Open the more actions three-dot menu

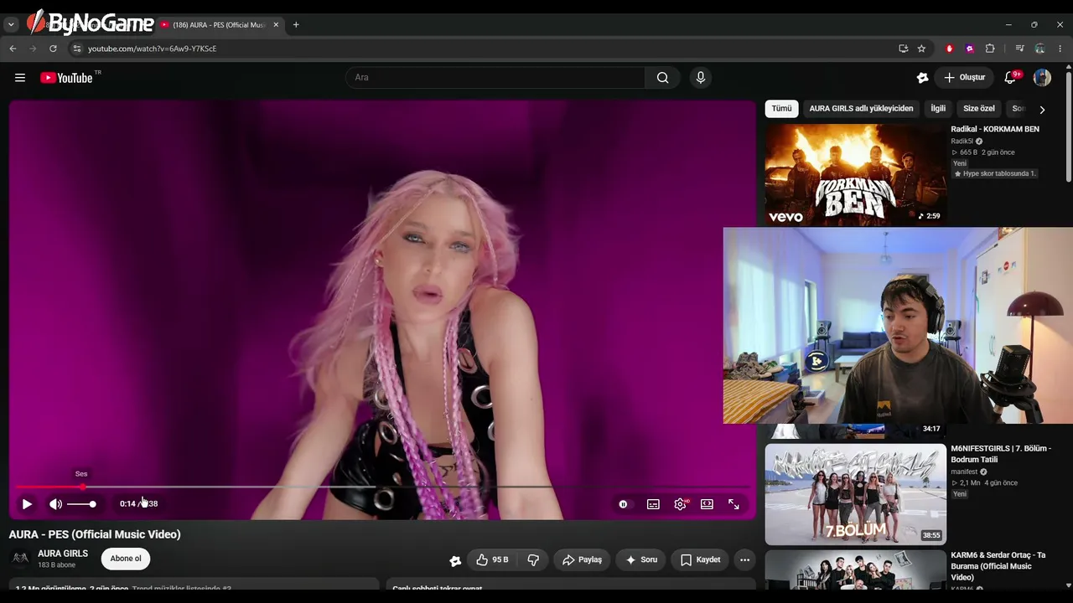coord(744,559)
